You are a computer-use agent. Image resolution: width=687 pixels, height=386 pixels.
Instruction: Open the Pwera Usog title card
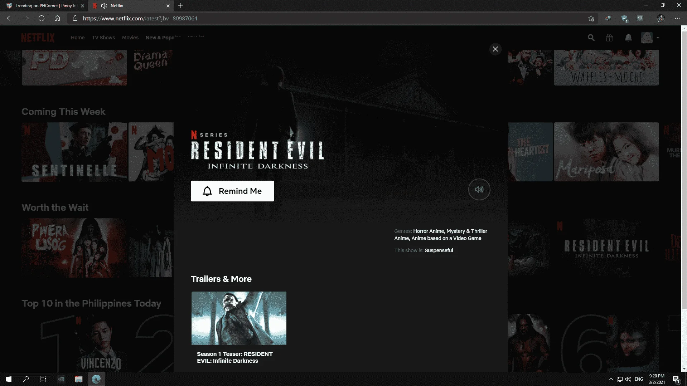coord(74,248)
